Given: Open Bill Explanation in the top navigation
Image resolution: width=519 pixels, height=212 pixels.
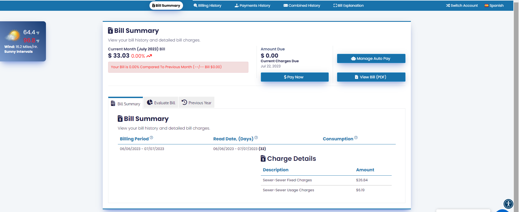Looking at the screenshot, I should (348, 6).
